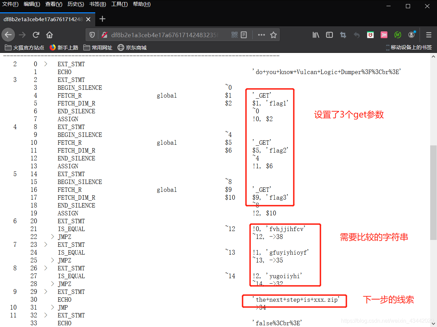Click the arrow marker beside opcode 22 JMPZ

[53, 237]
